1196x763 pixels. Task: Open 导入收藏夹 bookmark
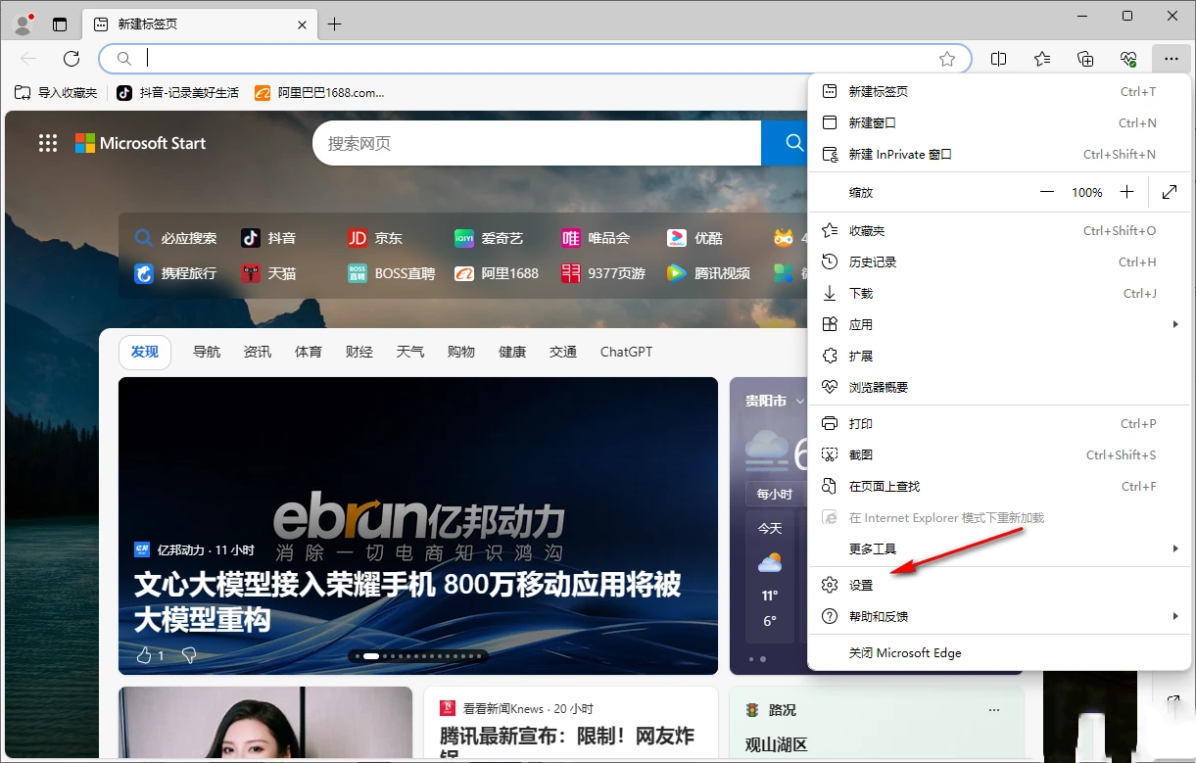(56, 92)
